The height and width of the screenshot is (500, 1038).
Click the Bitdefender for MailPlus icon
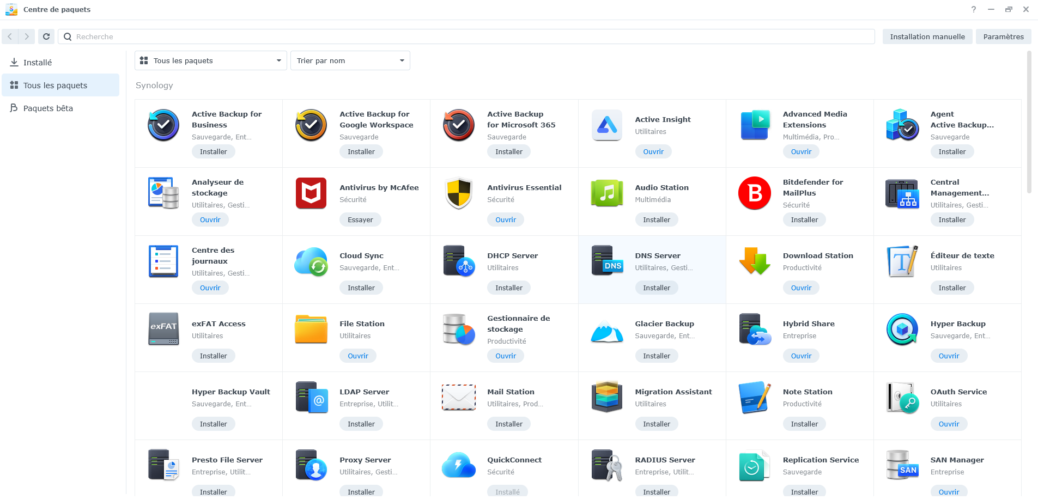754,193
